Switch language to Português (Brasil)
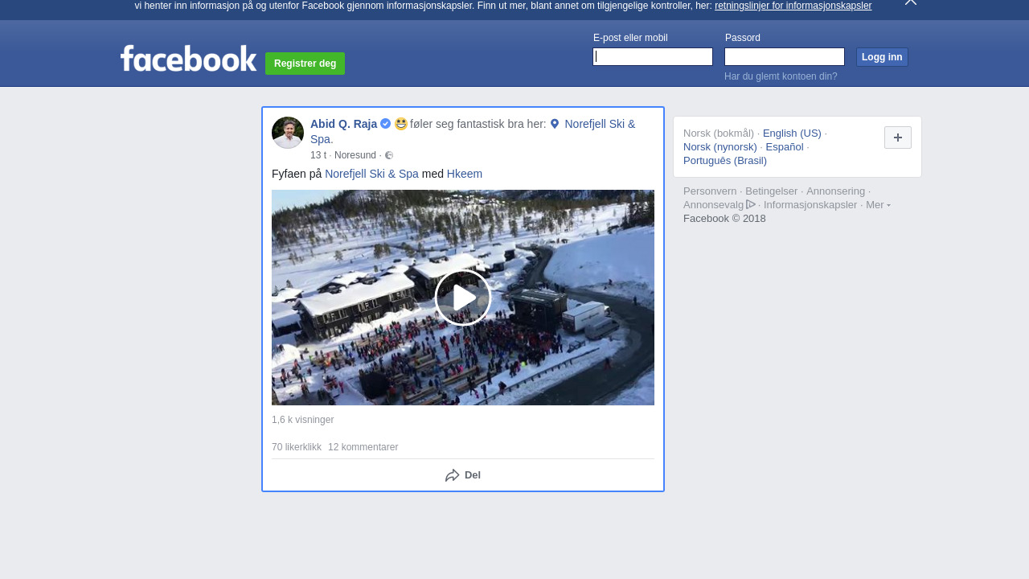Image resolution: width=1029 pixels, height=579 pixels. [x=725, y=161]
